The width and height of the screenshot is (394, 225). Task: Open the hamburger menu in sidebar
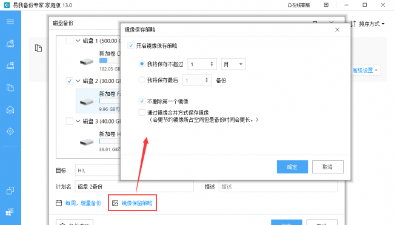tap(10, 22)
